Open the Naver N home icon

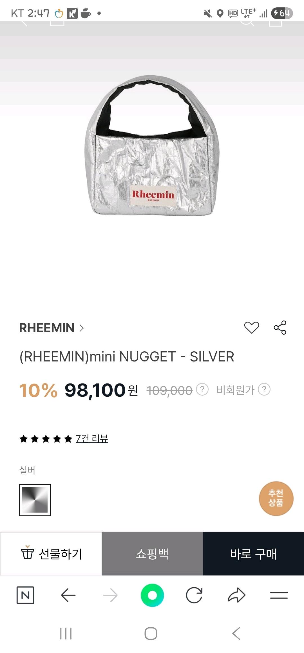pos(25,595)
